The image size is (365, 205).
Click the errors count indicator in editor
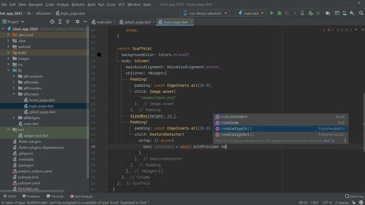pyautogui.click(x=322, y=30)
